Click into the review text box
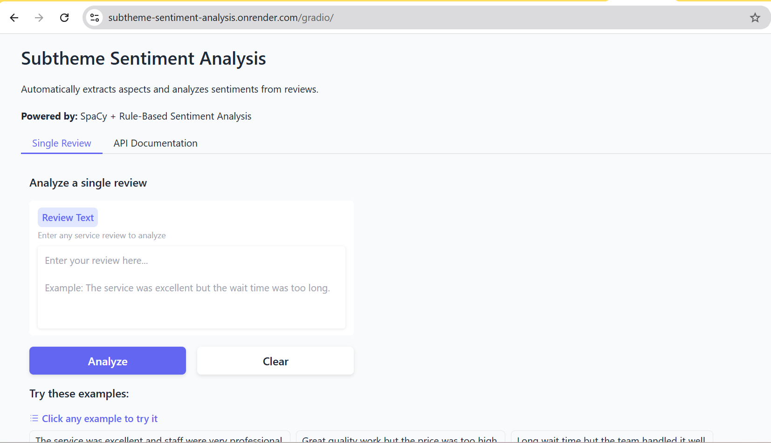 (191, 287)
